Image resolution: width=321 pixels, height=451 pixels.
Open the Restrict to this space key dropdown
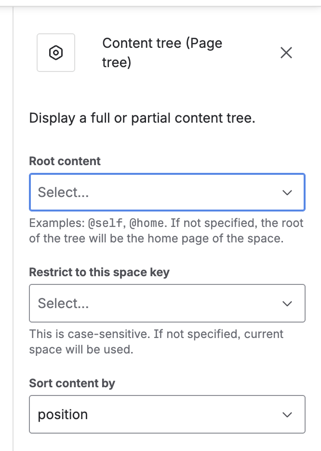pyautogui.click(x=167, y=303)
